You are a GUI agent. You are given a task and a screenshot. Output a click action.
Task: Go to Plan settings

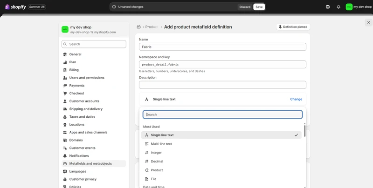[94, 62]
